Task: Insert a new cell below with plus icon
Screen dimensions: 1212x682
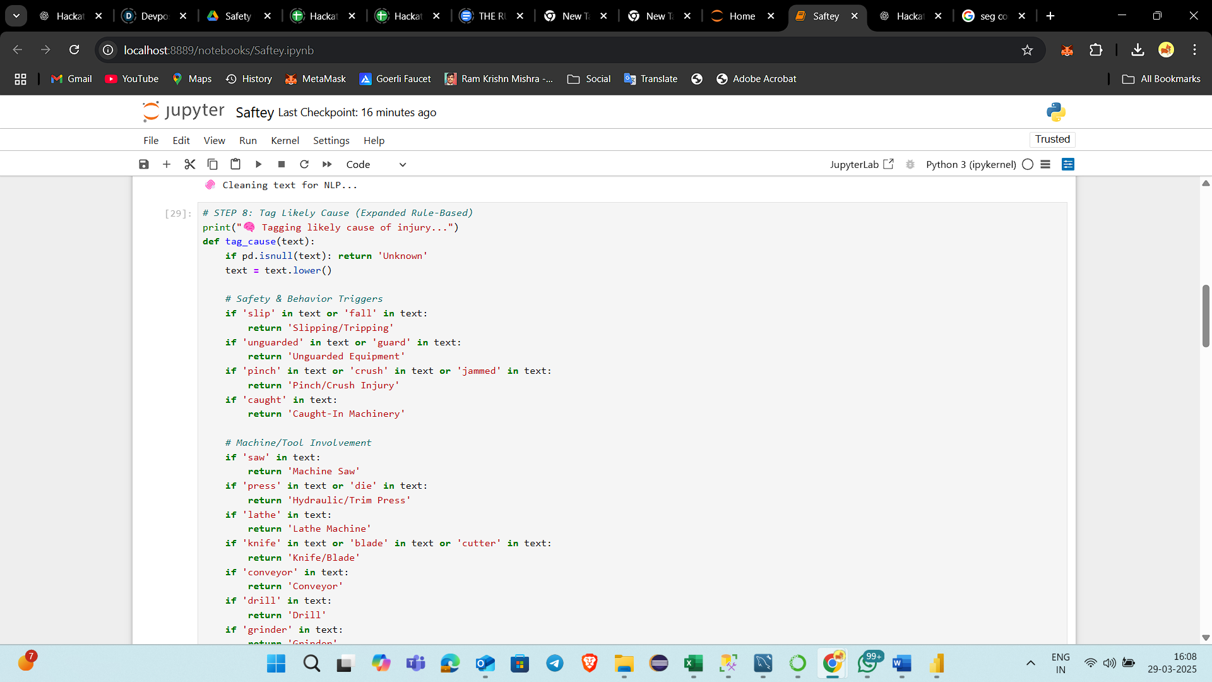Action: (x=167, y=164)
